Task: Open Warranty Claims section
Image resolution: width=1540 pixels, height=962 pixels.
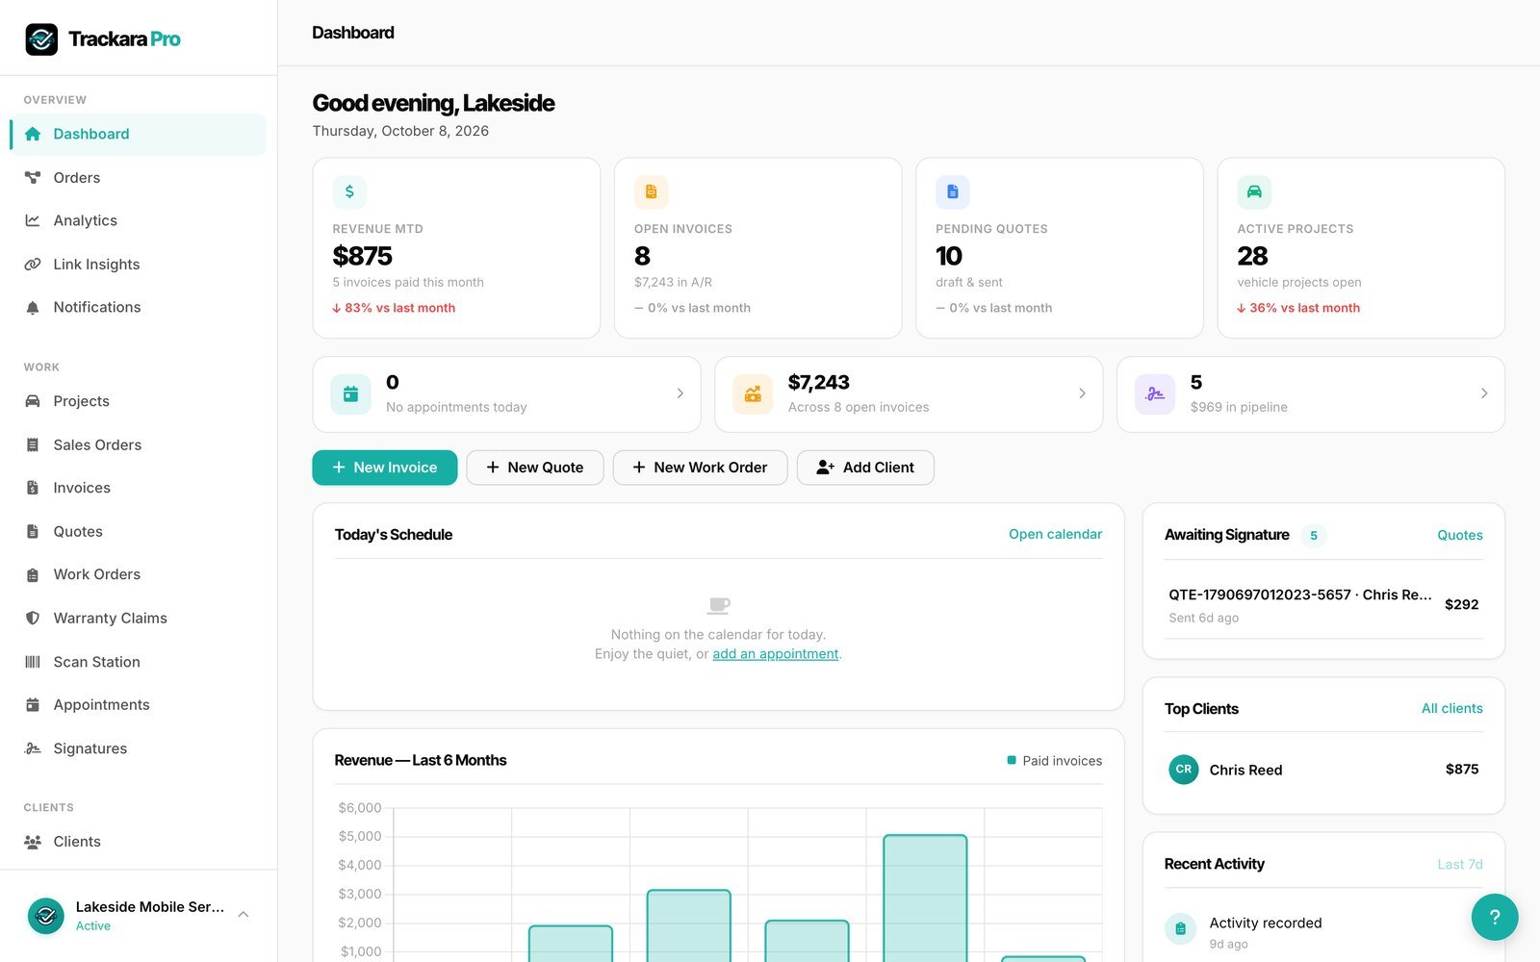Action: pyautogui.click(x=139, y=618)
